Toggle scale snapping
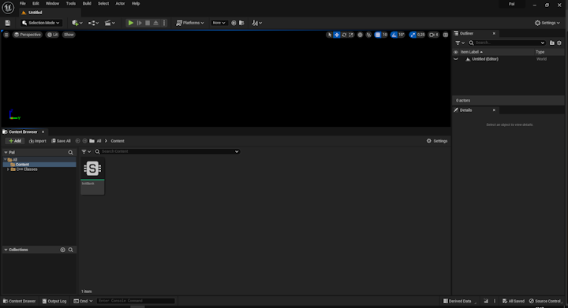This screenshot has width=568, height=308. tap(413, 35)
